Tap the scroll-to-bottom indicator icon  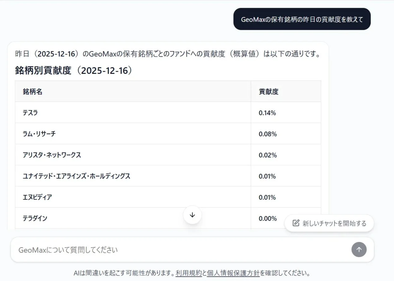click(x=192, y=214)
